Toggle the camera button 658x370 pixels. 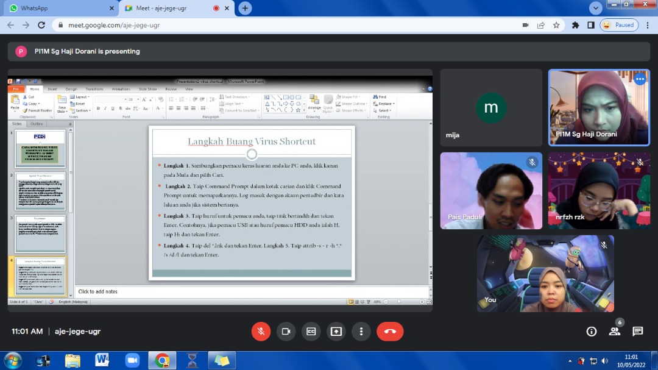click(x=286, y=332)
